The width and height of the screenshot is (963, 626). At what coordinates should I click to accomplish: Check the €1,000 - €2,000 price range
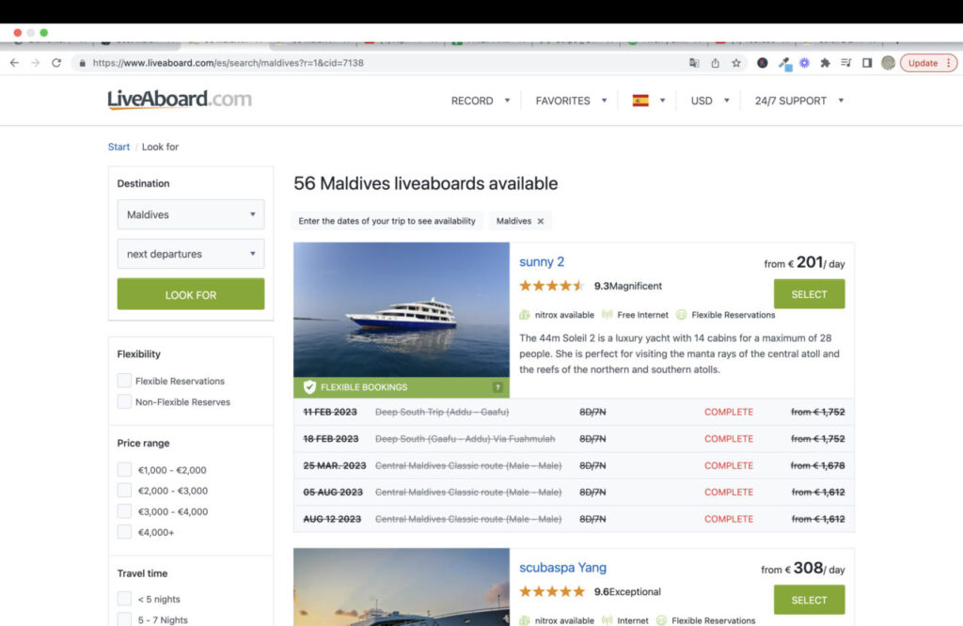(124, 470)
